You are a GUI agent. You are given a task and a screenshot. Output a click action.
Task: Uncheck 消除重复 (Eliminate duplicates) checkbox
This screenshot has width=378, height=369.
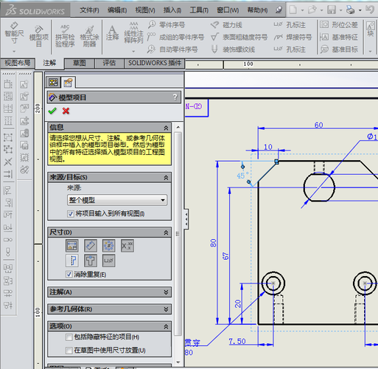[69, 274]
